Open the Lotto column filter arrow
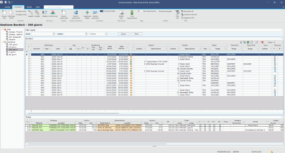This screenshot has width=285, height=153. point(66,49)
